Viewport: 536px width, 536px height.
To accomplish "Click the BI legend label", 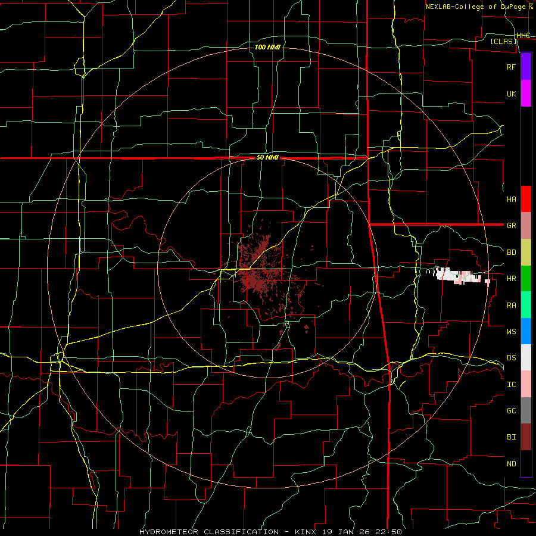I will pyautogui.click(x=511, y=437).
